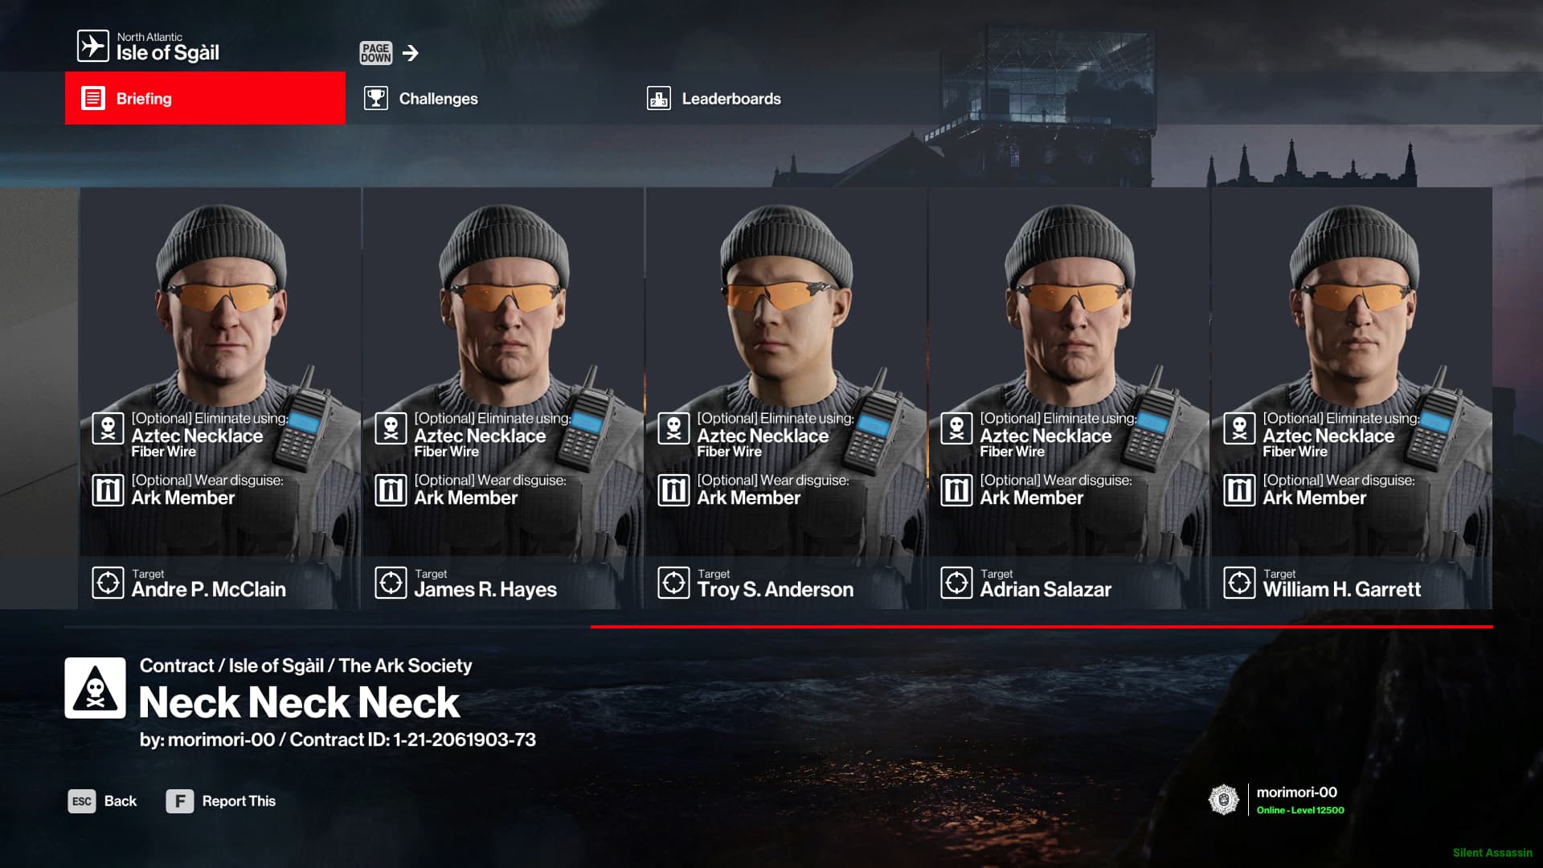This screenshot has width=1543, height=868.
Task: Click the disguise suit icon on James R. Hayes's card
Action: (391, 489)
